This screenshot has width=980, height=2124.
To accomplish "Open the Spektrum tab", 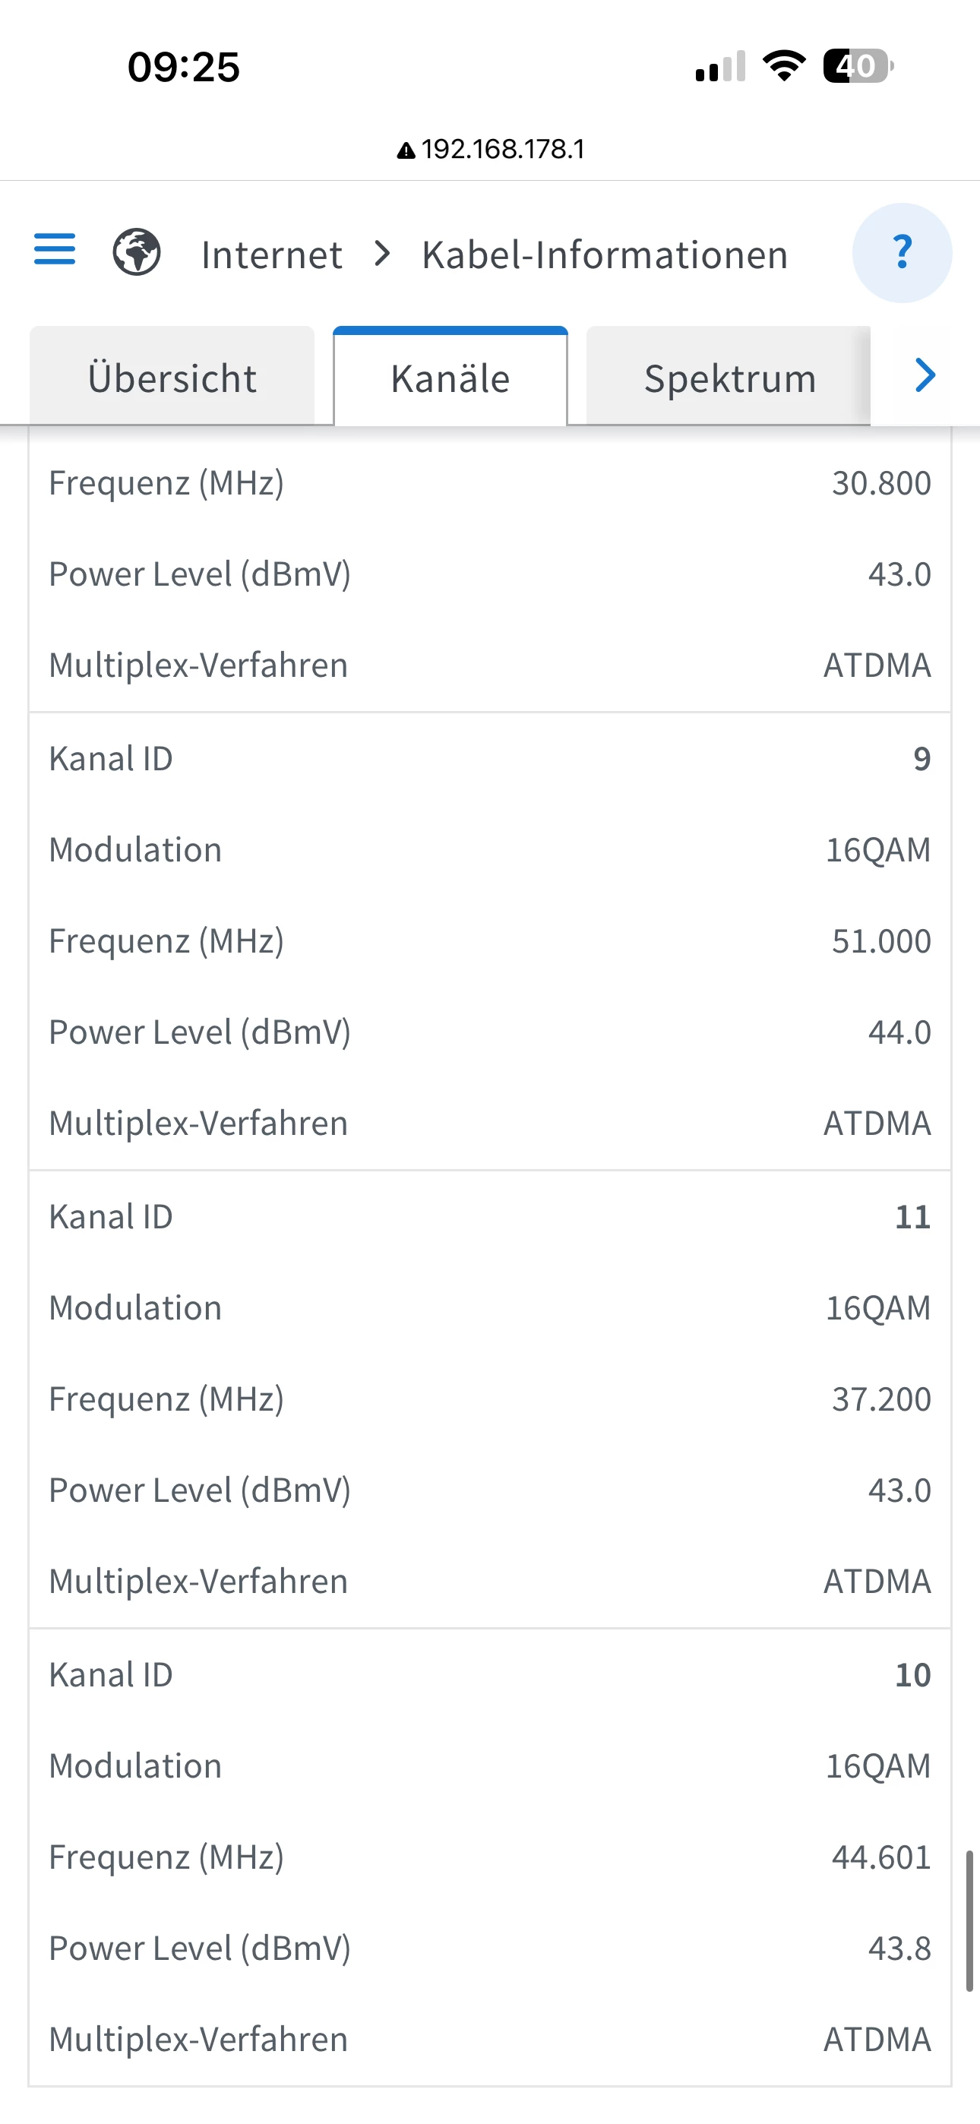I will [x=729, y=377].
